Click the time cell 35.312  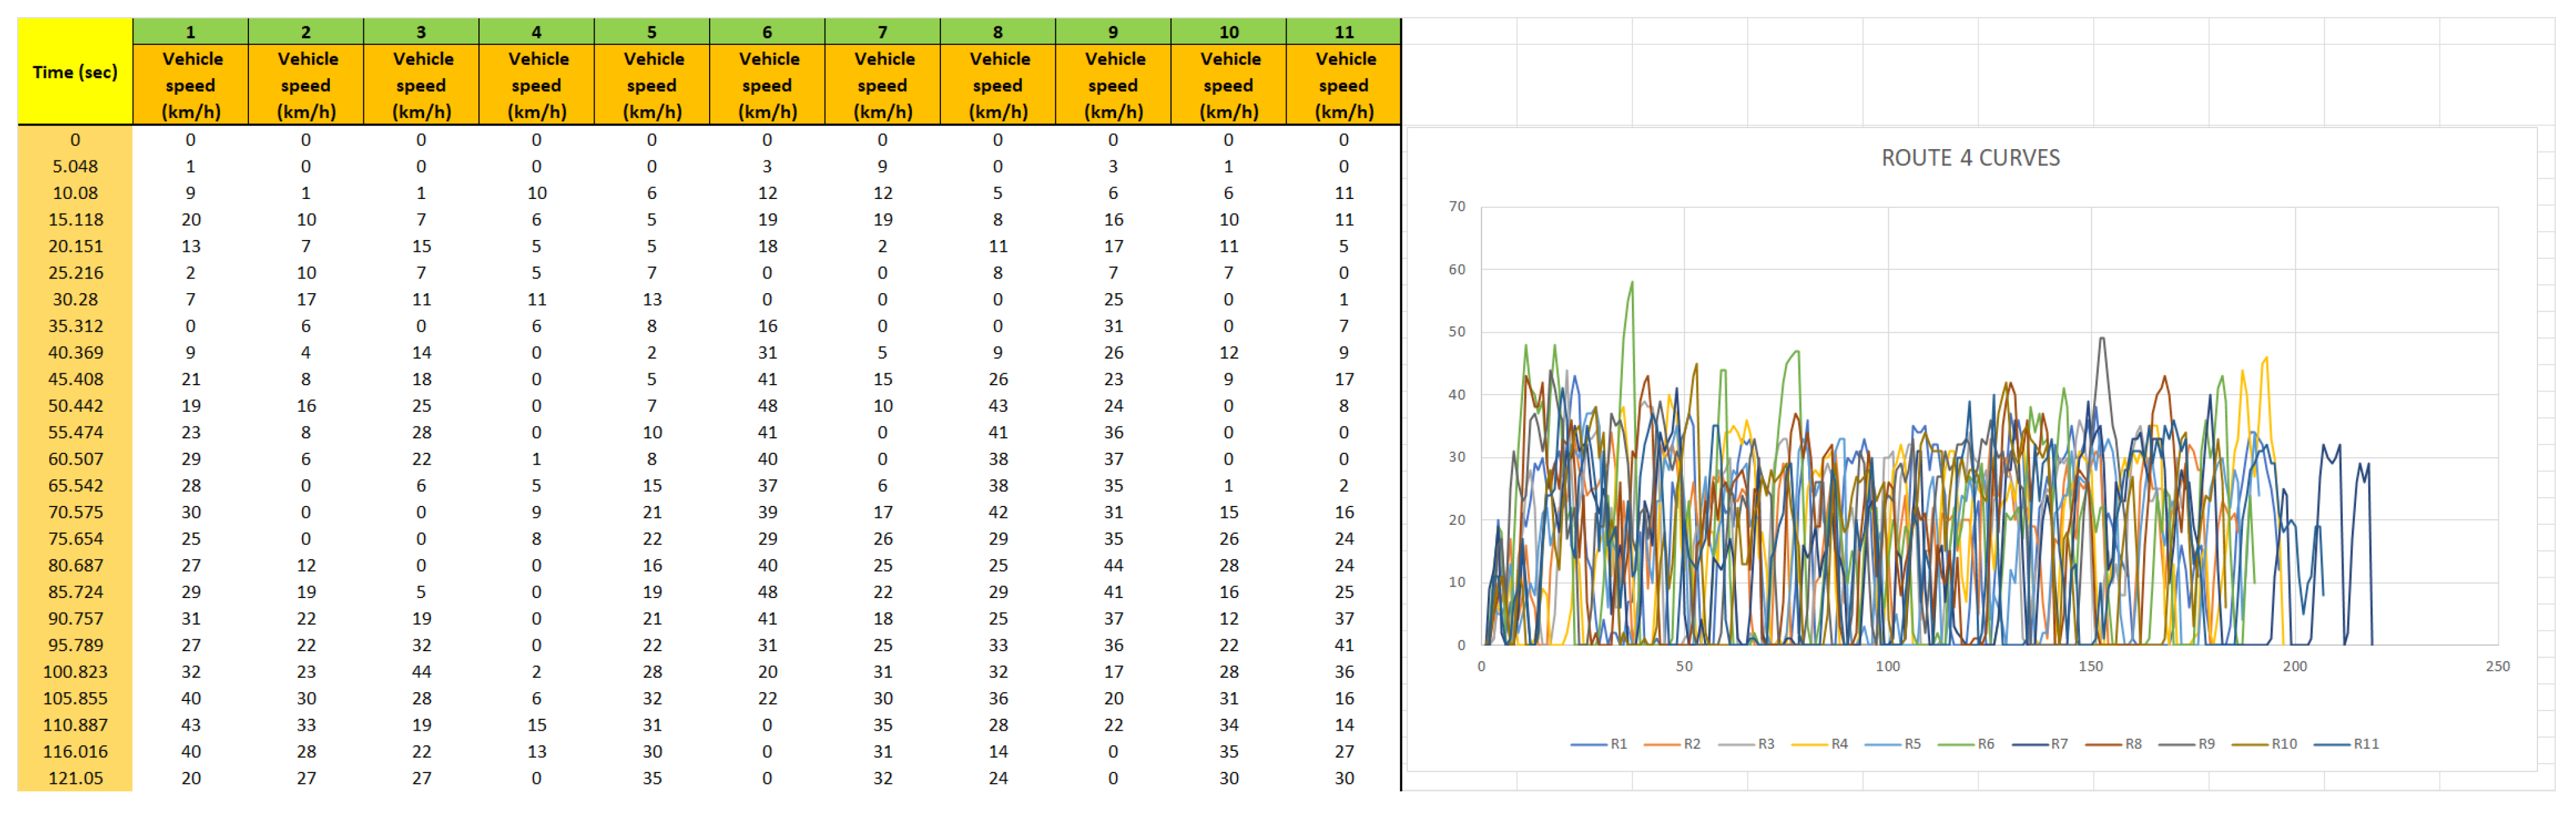(x=75, y=327)
